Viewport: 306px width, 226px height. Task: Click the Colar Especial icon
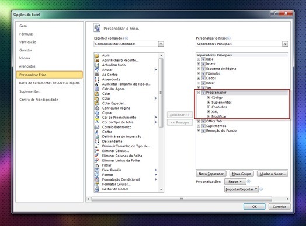click(x=97, y=103)
